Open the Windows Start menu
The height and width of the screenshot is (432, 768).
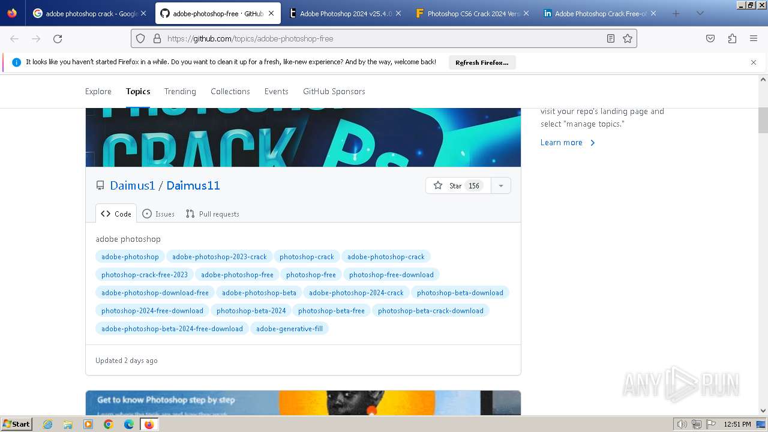point(17,424)
